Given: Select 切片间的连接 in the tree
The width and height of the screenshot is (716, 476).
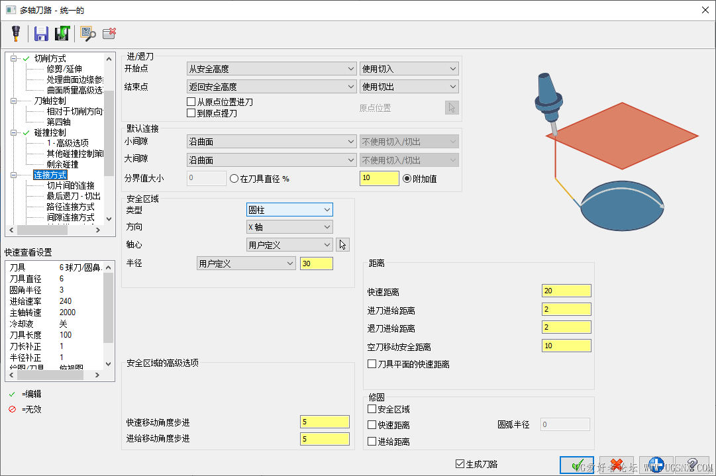Looking at the screenshot, I should (71, 185).
